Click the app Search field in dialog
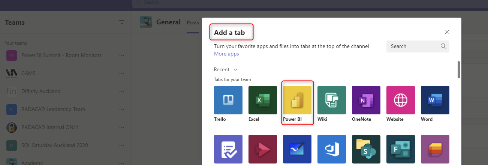This screenshot has width=488, height=165. tap(413, 46)
